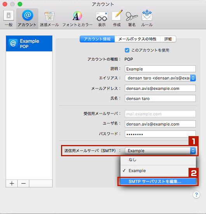Select the Example POP account in sidebar
The image size is (206, 214).
[29, 43]
